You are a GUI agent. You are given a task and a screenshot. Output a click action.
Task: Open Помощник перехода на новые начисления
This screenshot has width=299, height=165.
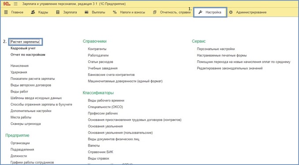click(243, 62)
